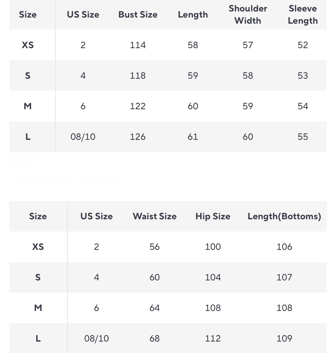The width and height of the screenshot is (336, 353).
Task: Click bottoms length value 109
Action: tap(284, 338)
